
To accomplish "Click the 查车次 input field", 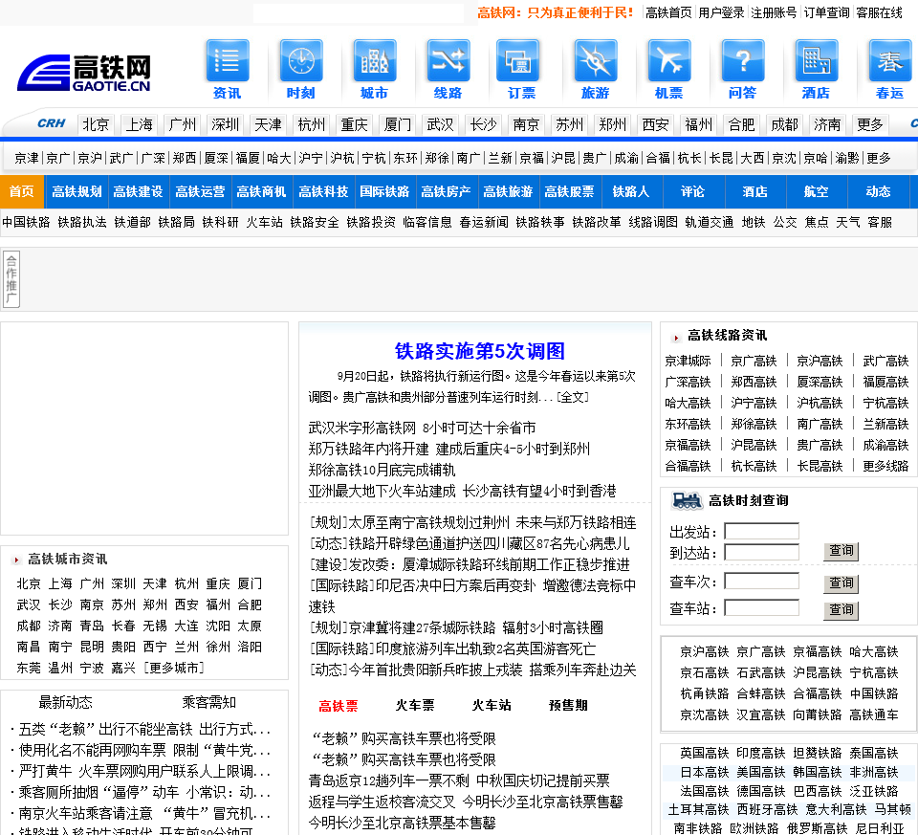I will point(762,581).
